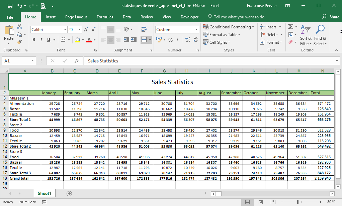Click the Format Painter brush icon
Image resolution: width=342 pixels, height=206 pixels.
point(19,42)
